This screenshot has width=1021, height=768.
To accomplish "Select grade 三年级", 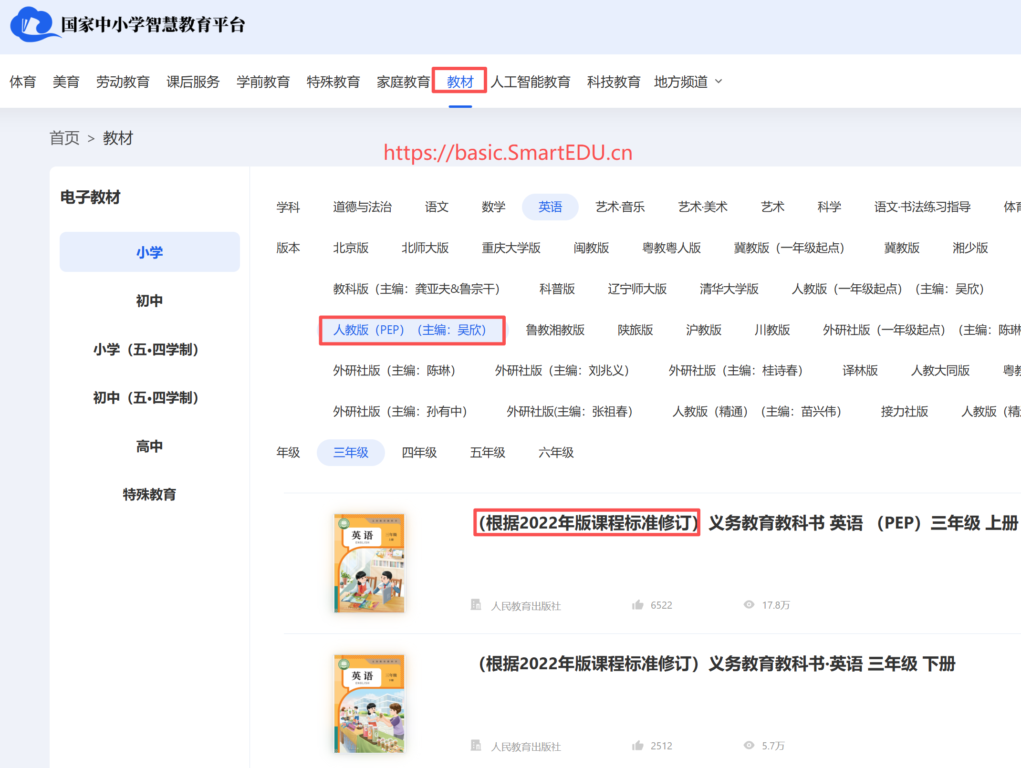I will 351,452.
